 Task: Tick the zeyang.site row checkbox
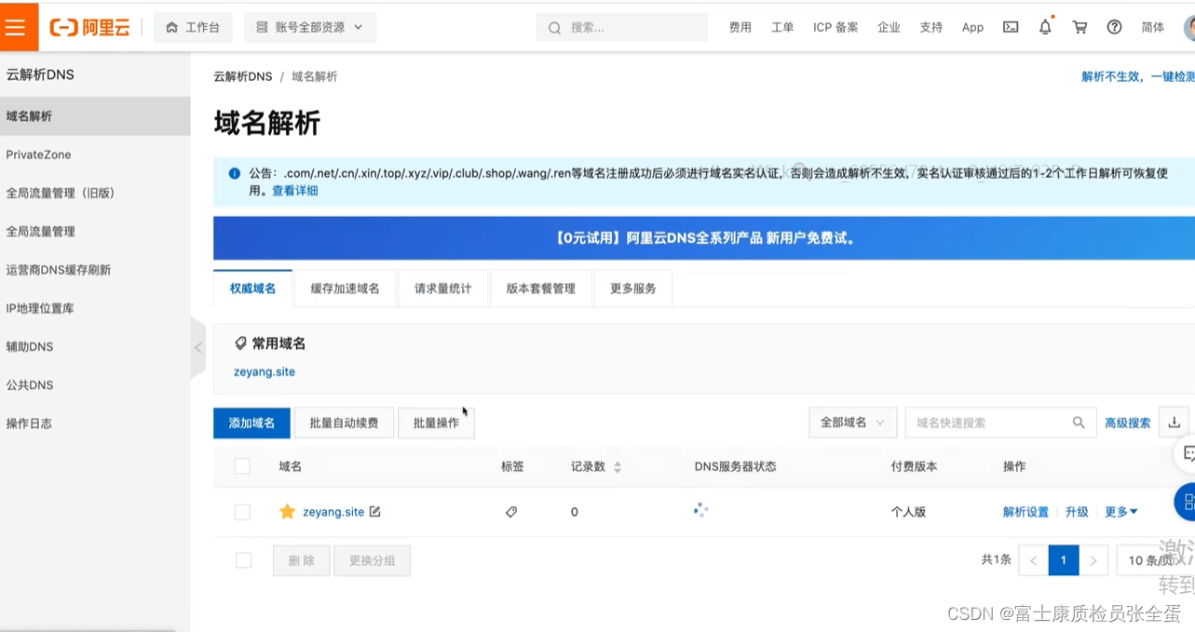coord(242,512)
